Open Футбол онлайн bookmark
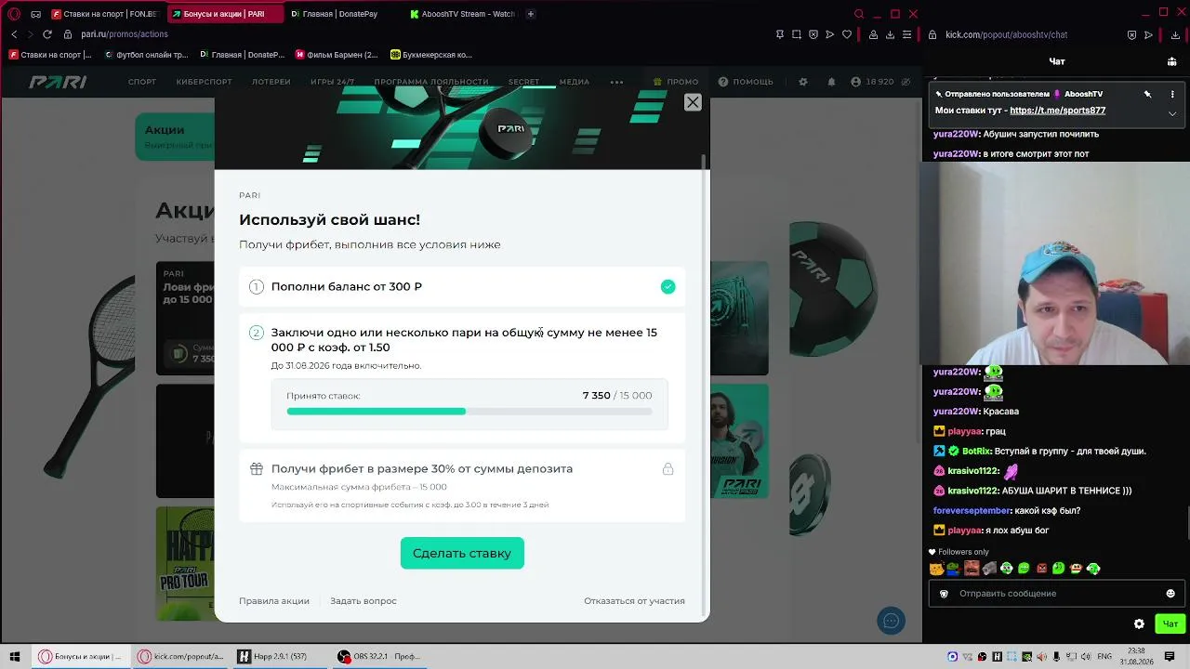The width and height of the screenshot is (1190, 669). pyautogui.click(x=145, y=55)
